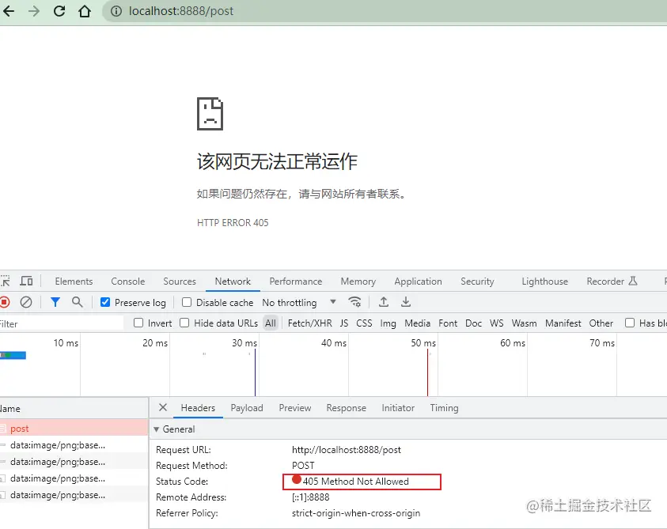
Task: Filter requests by All types
Action: [x=271, y=323]
